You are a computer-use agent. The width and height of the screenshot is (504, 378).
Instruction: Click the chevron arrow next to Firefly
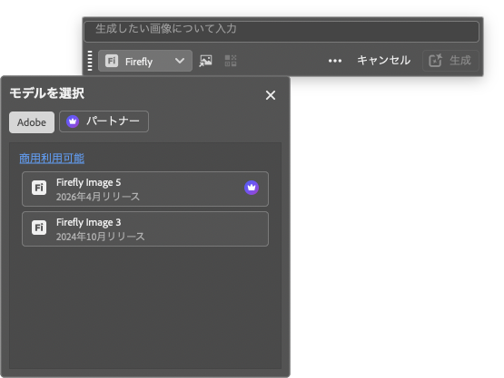click(x=180, y=61)
